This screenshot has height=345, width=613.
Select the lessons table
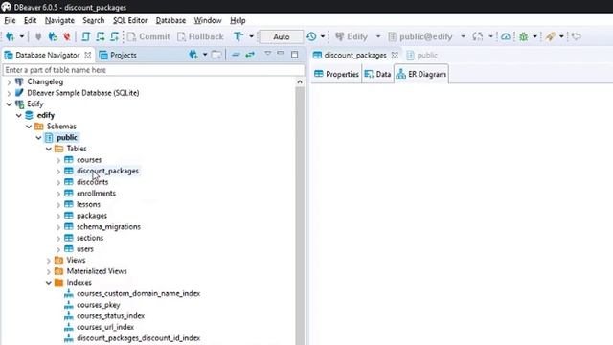click(88, 204)
